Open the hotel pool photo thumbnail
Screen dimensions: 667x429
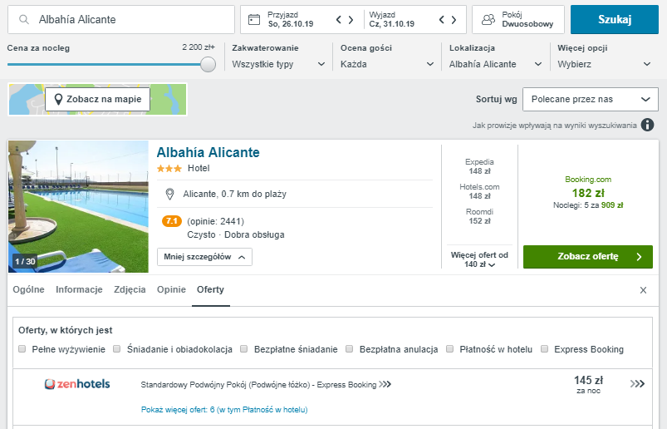click(78, 207)
